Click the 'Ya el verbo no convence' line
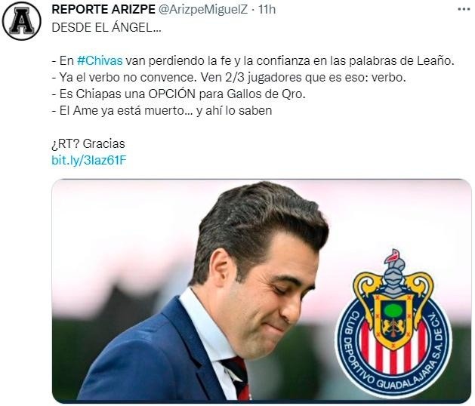475x406 pixels. point(229,78)
